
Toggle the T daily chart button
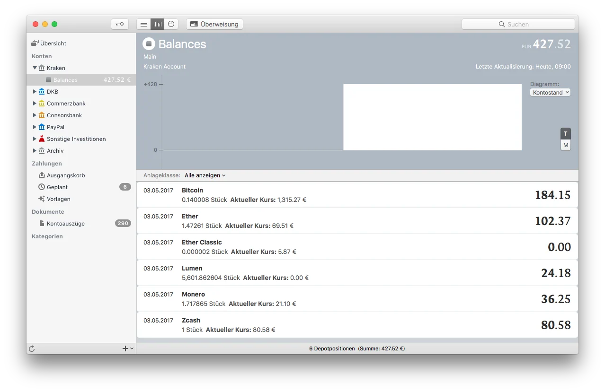565,134
